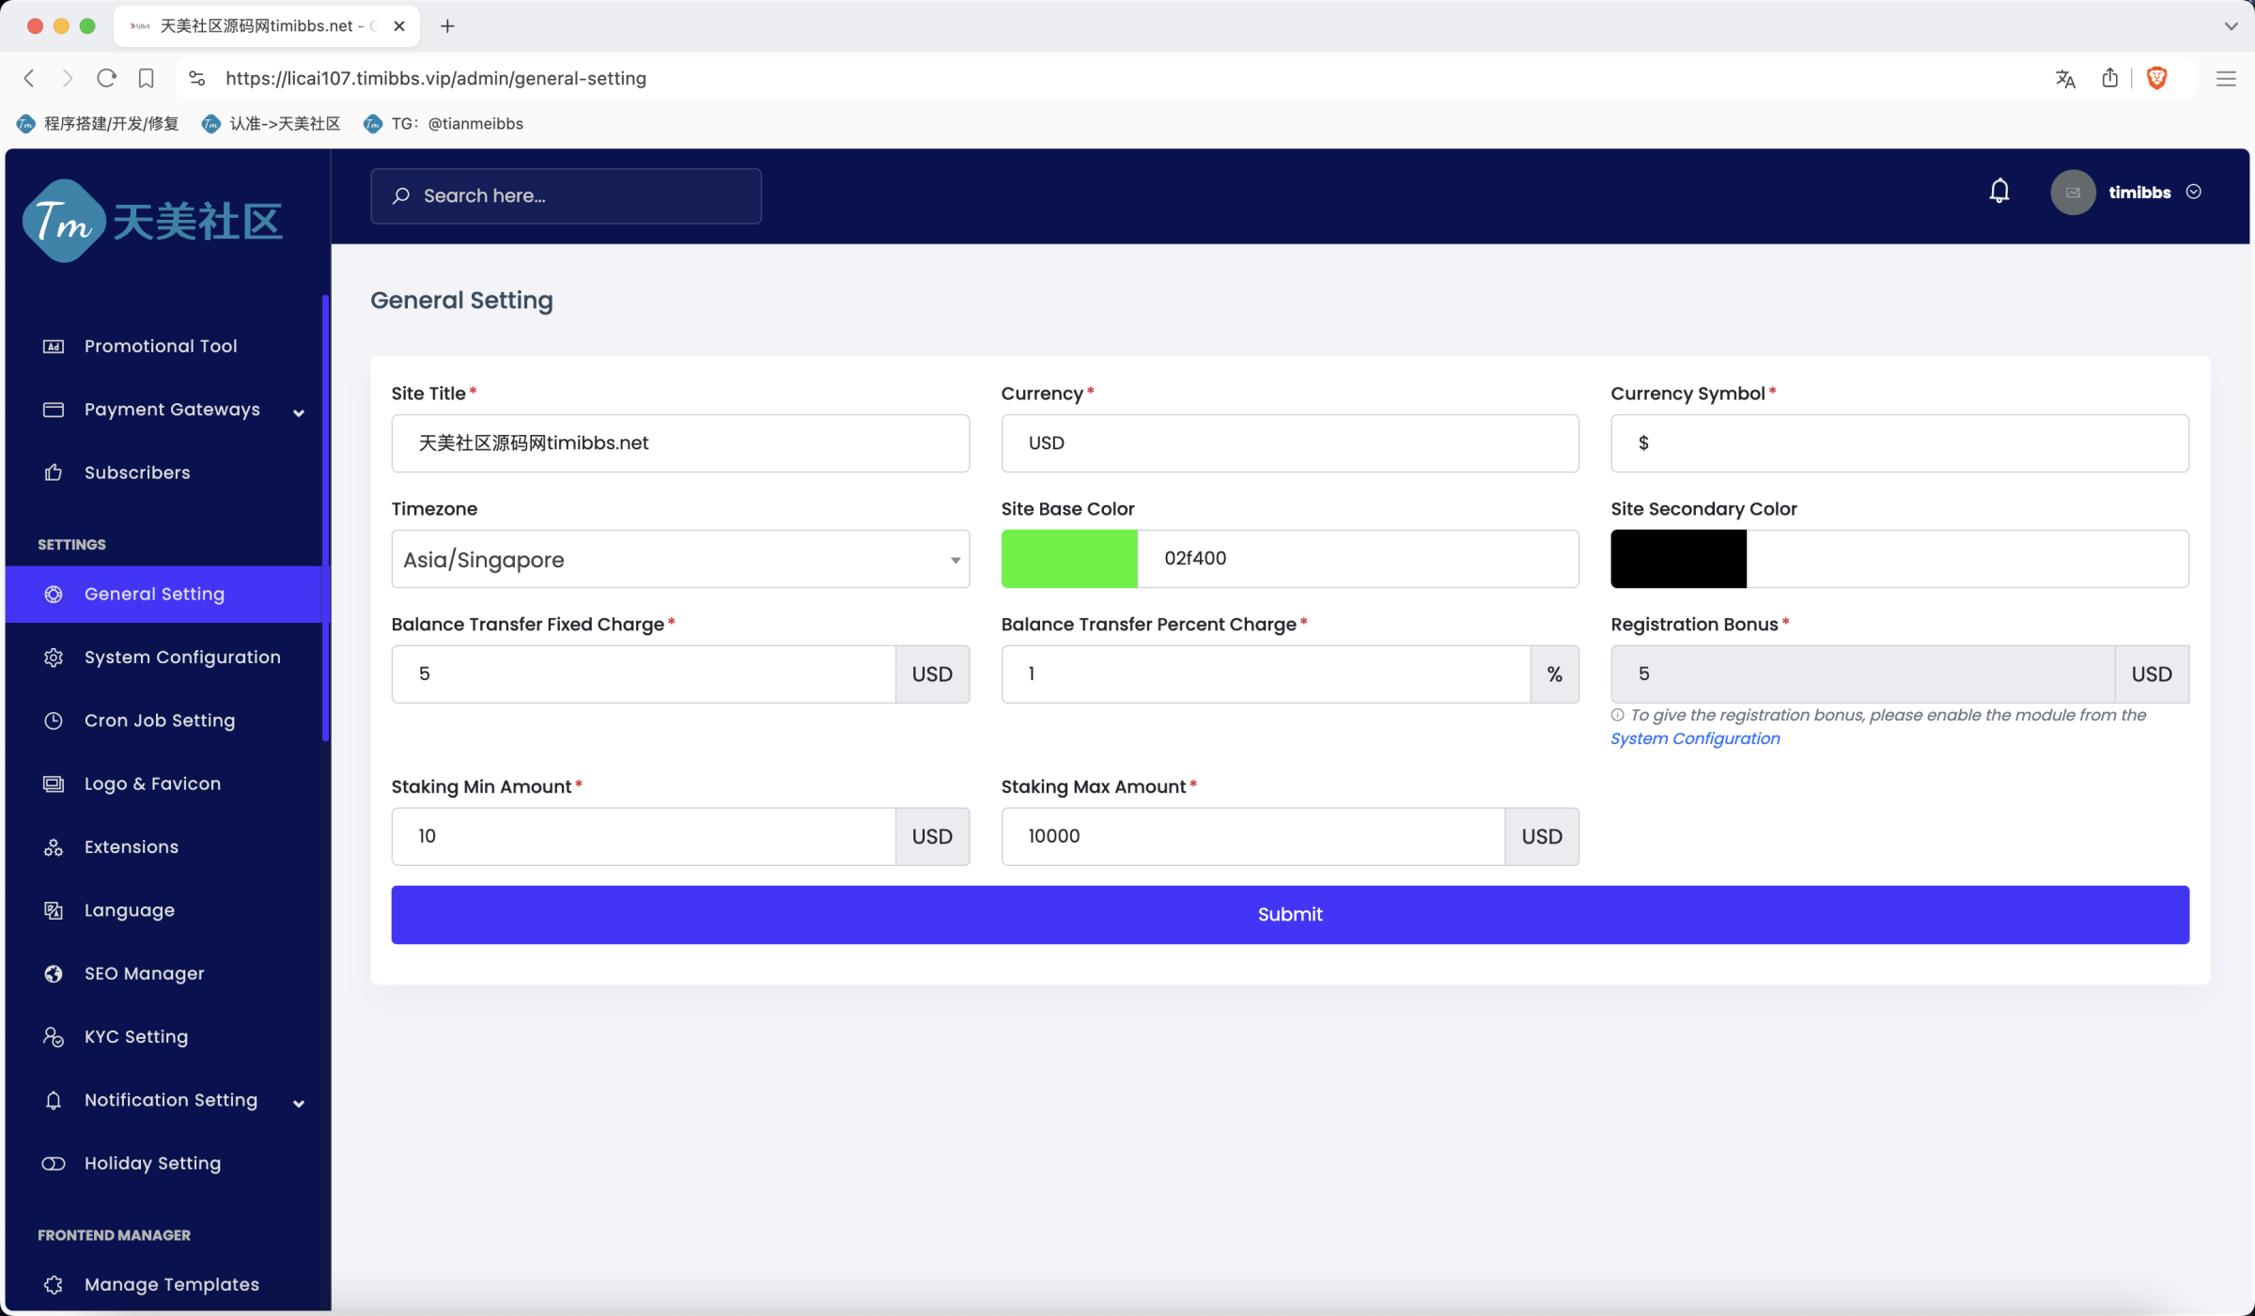The image size is (2255, 1316).
Task: Open the browser hamburger menu
Action: click(x=2225, y=79)
